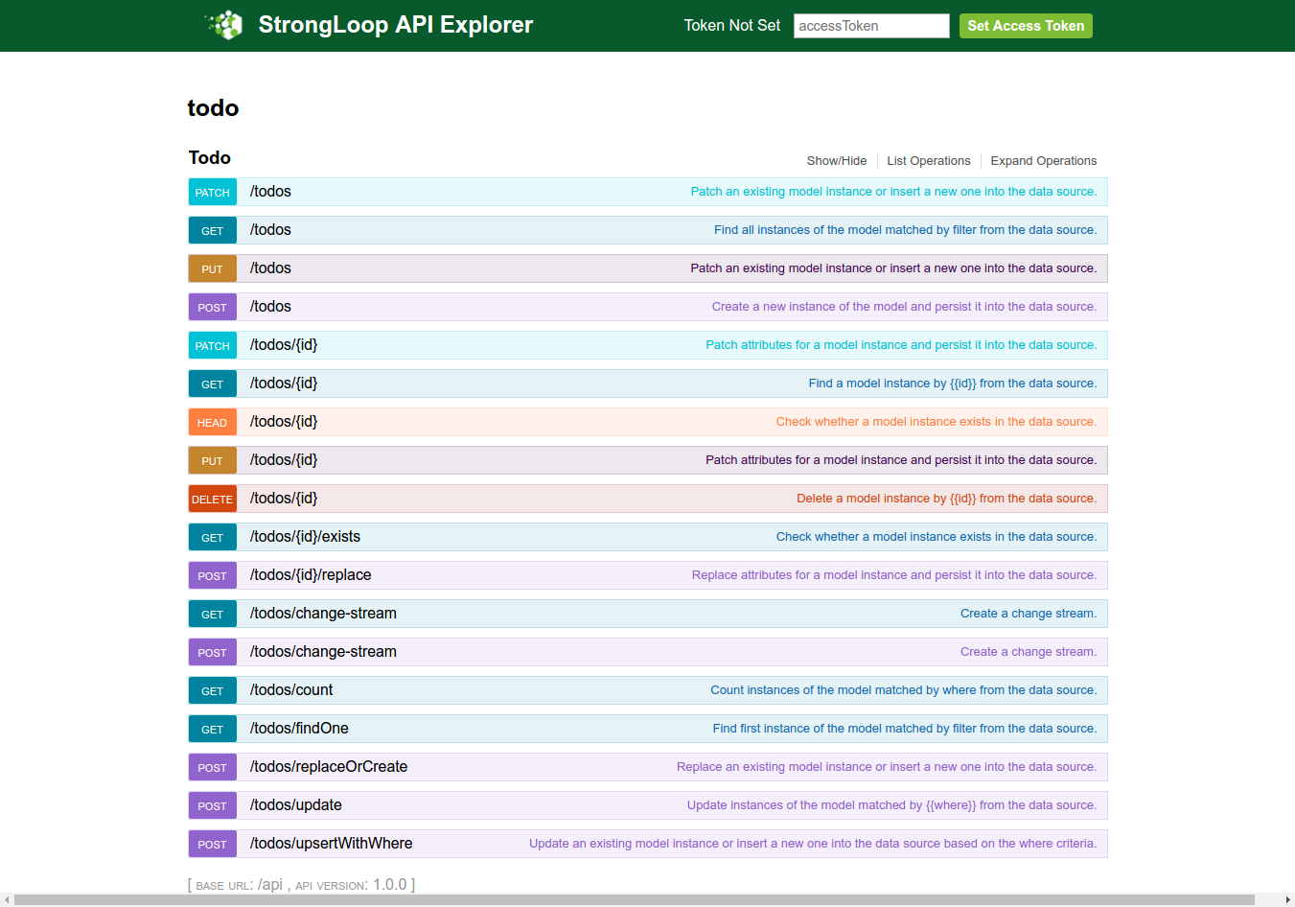Click the DELETE badge for /todos/{id}
The width and height of the screenshot is (1295, 907).
tap(212, 500)
